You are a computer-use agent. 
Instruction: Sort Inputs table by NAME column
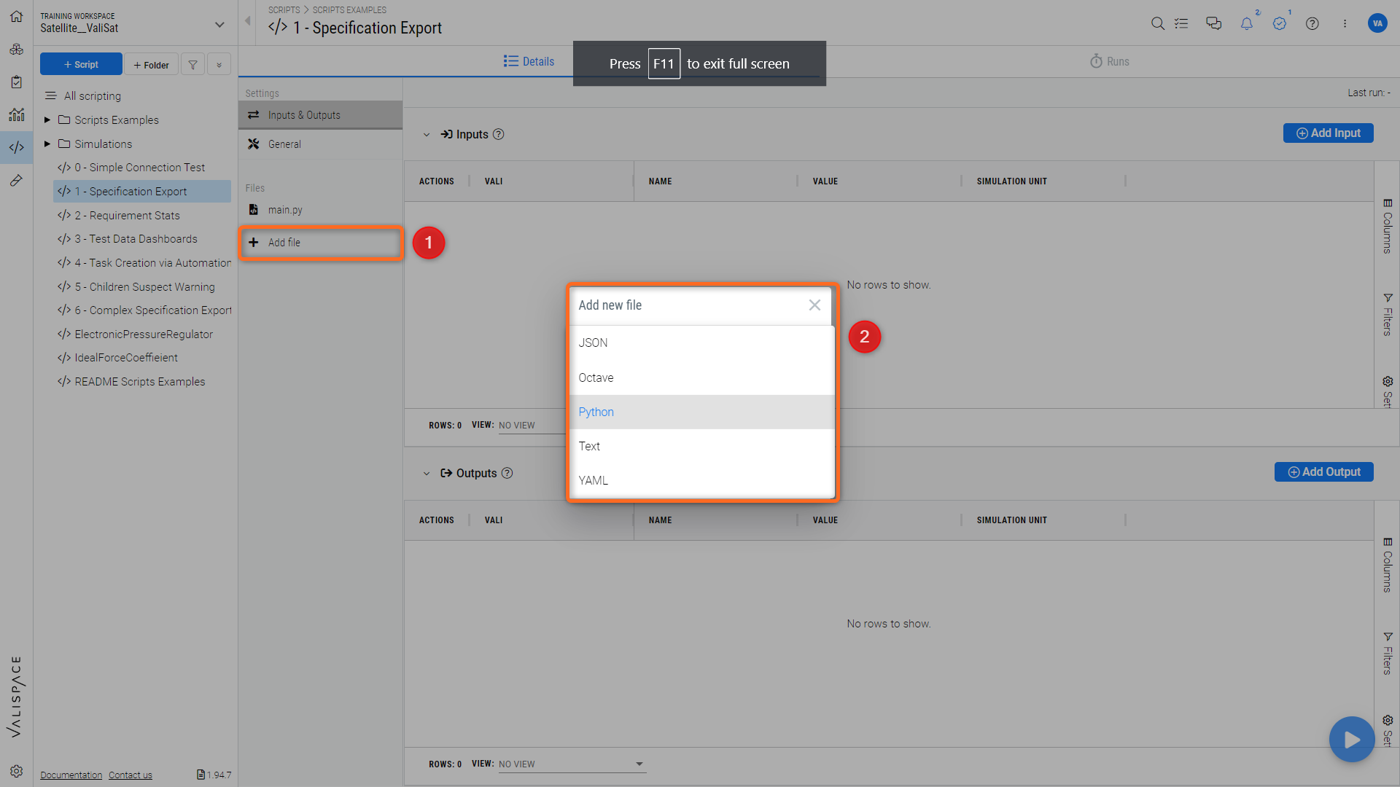(x=660, y=181)
